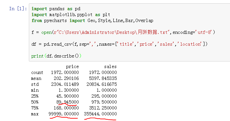Click the encoding='utf-8' argument

[x=192, y=32]
